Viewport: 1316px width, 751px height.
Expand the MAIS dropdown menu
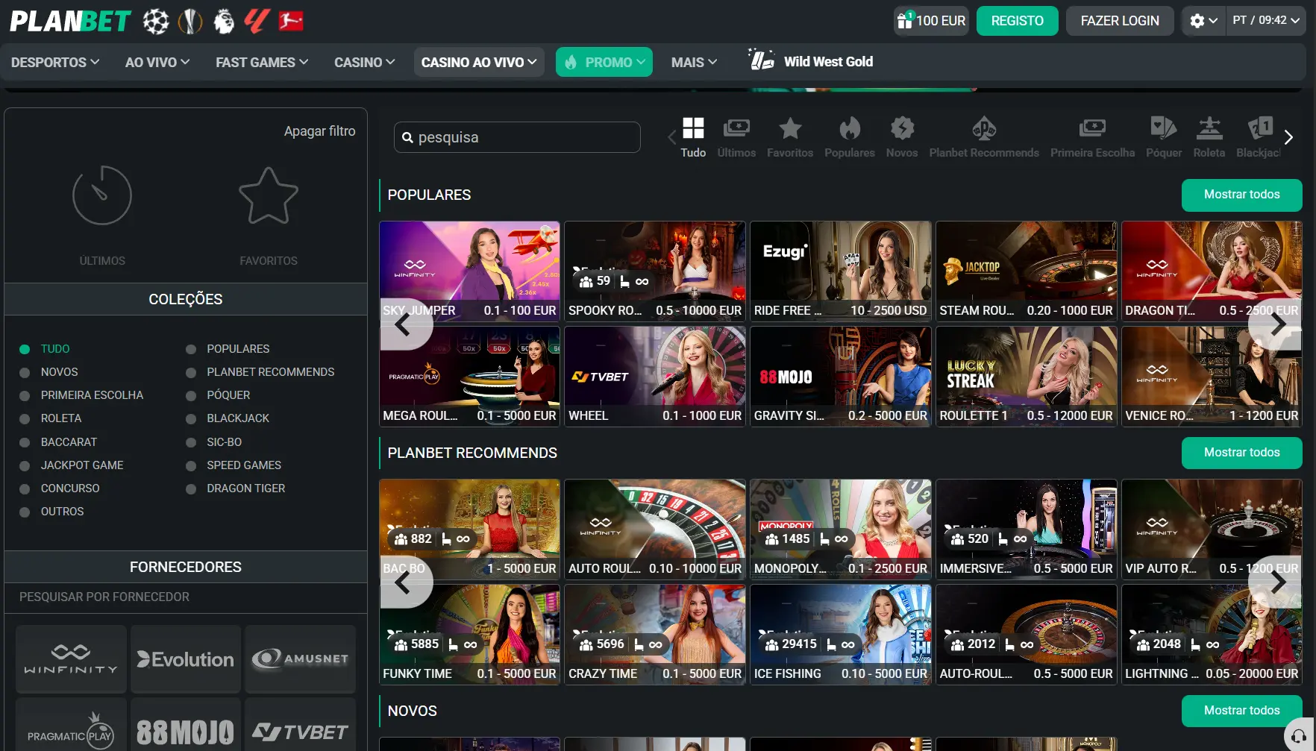tap(694, 62)
